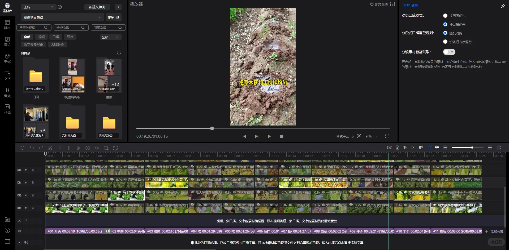Mute track 2 audio

pos(26,195)
